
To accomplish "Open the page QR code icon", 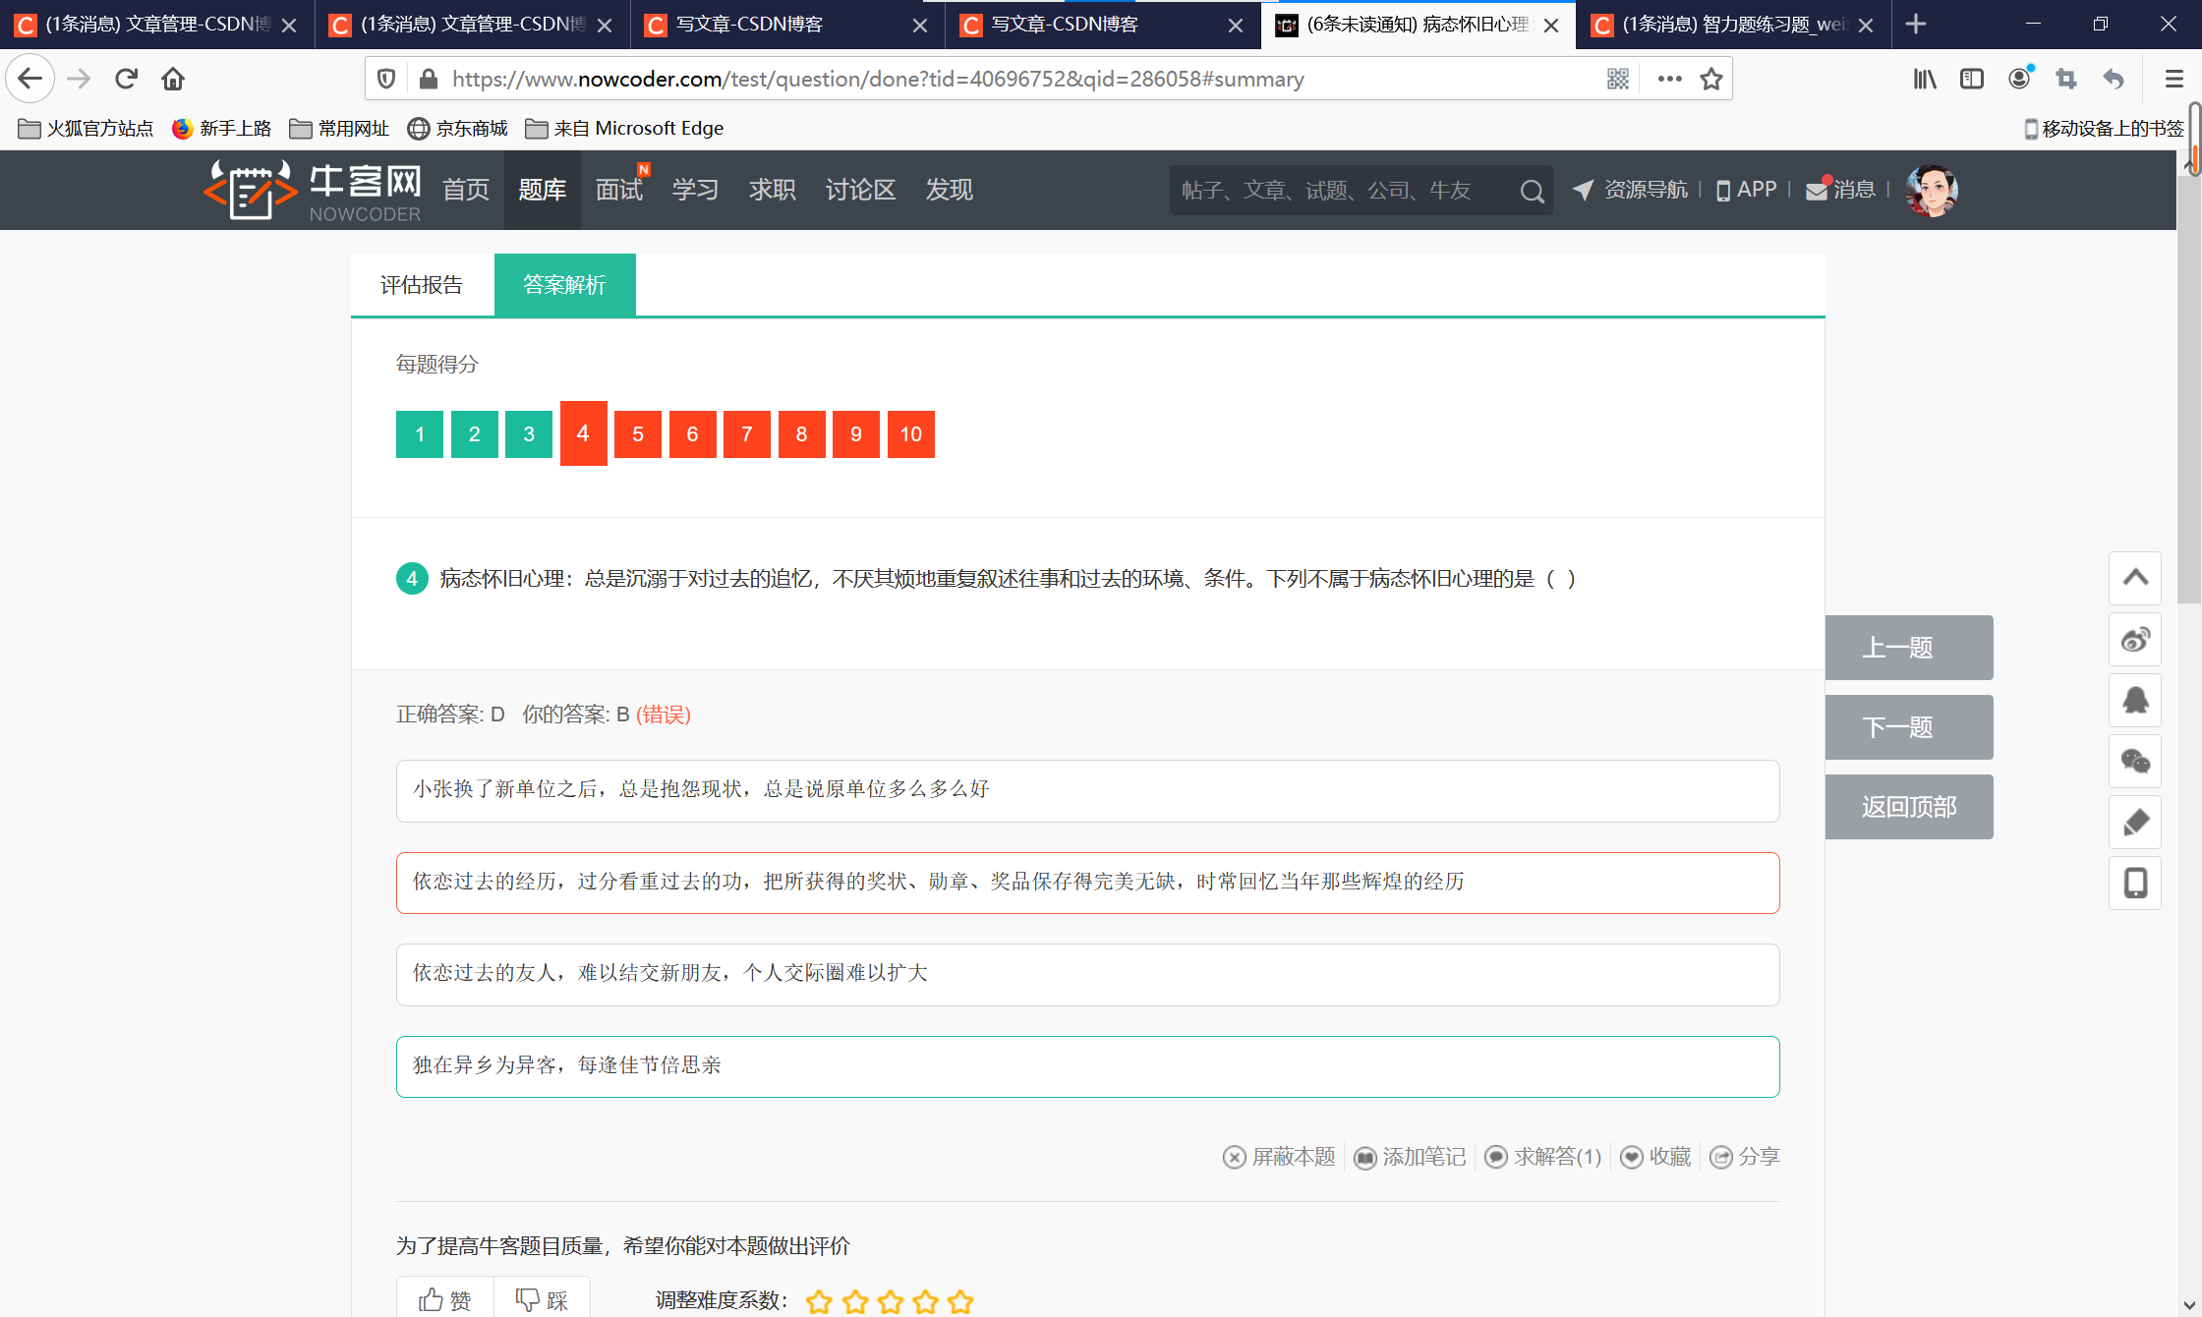I will tap(1617, 79).
